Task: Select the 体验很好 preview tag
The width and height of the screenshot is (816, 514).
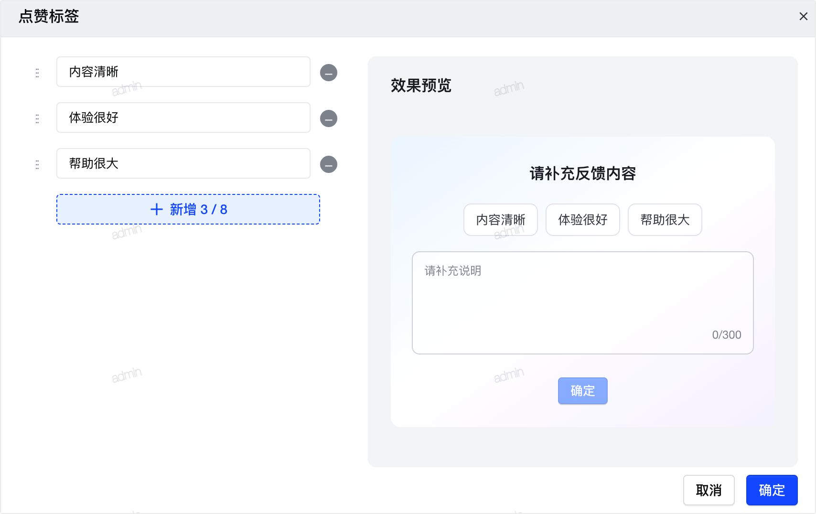Action: [583, 220]
